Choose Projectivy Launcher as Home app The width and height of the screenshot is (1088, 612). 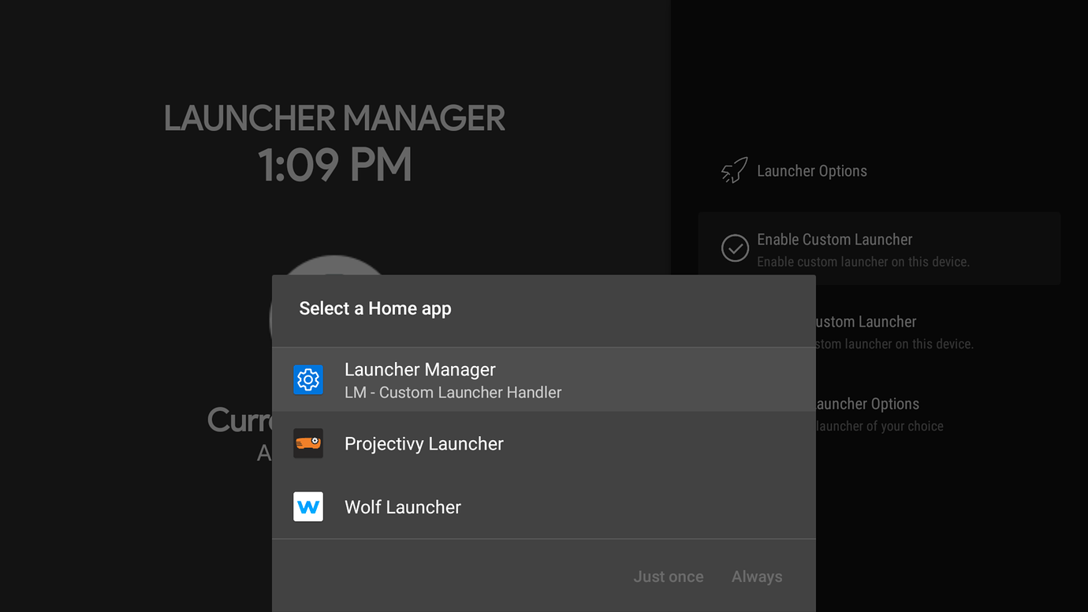click(544, 443)
